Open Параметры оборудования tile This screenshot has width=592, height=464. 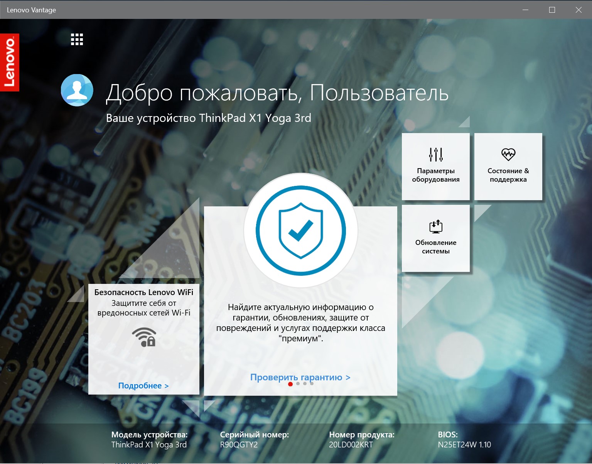tap(436, 167)
